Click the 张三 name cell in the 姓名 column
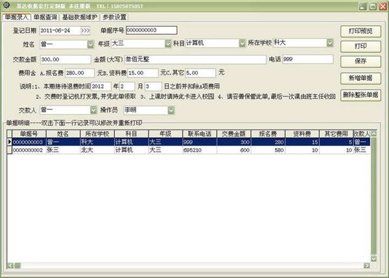 click(63, 150)
